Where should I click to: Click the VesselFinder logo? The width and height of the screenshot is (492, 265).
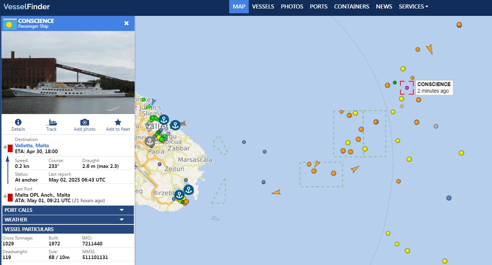[27, 7]
